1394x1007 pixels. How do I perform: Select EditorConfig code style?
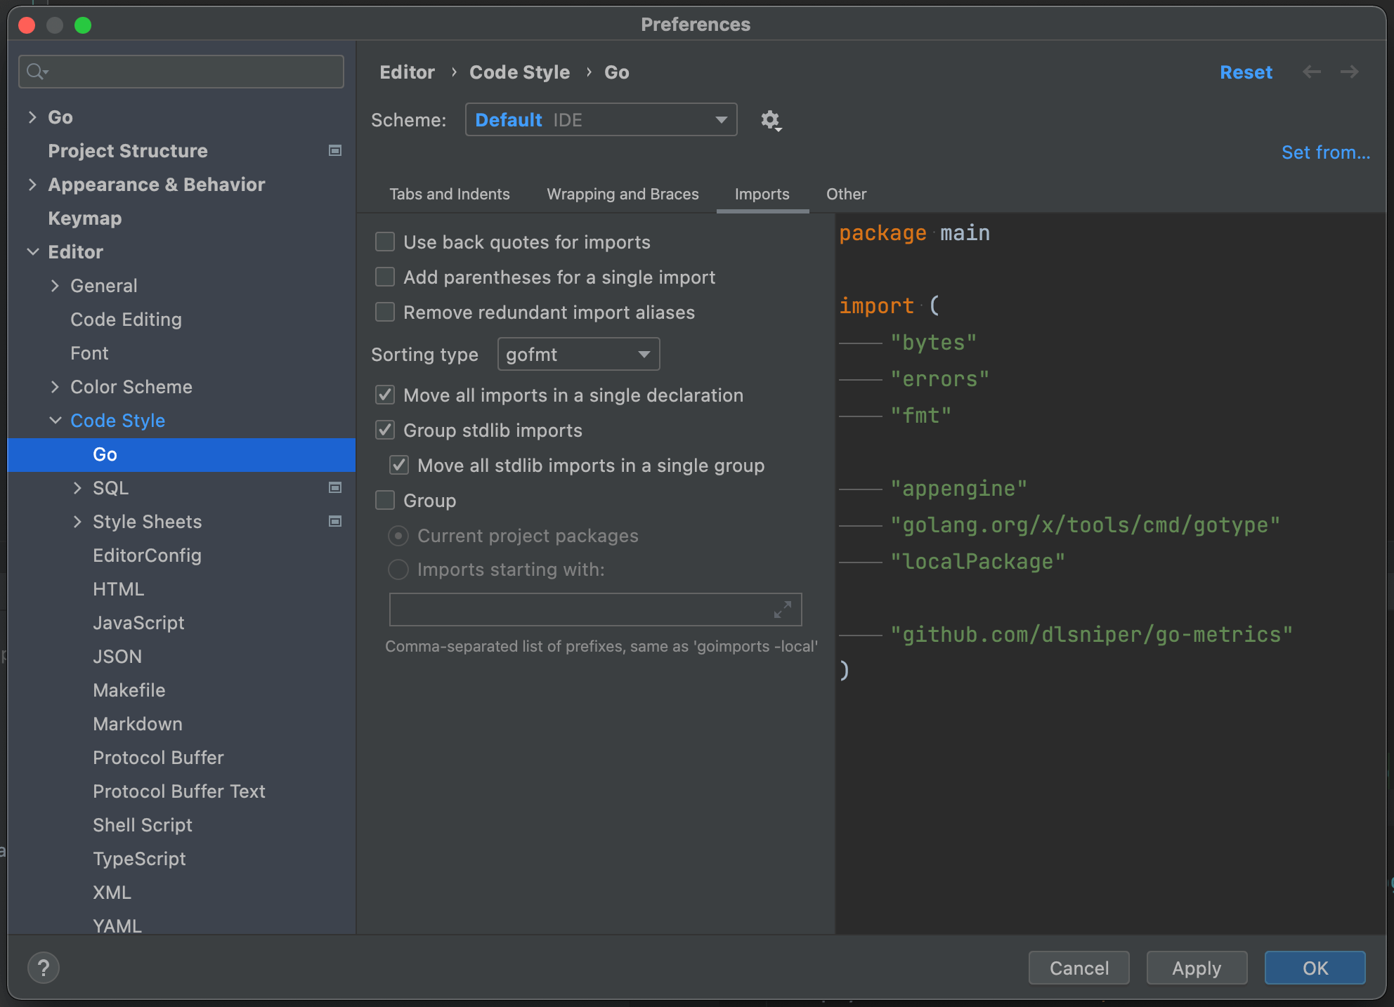tap(147, 555)
